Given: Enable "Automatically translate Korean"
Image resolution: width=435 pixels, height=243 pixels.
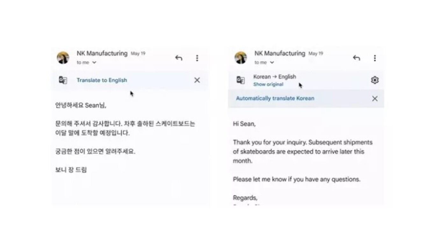Looking at the screenshot, I should tap(275, 98).
